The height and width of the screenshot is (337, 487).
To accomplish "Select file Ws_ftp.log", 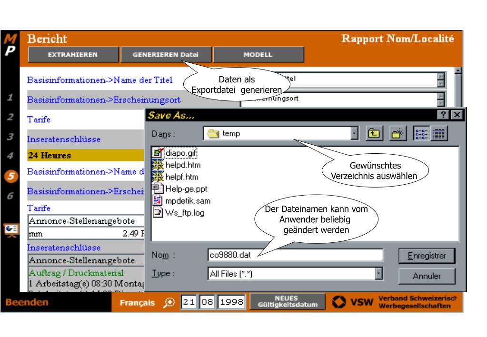I will point(185,213).
